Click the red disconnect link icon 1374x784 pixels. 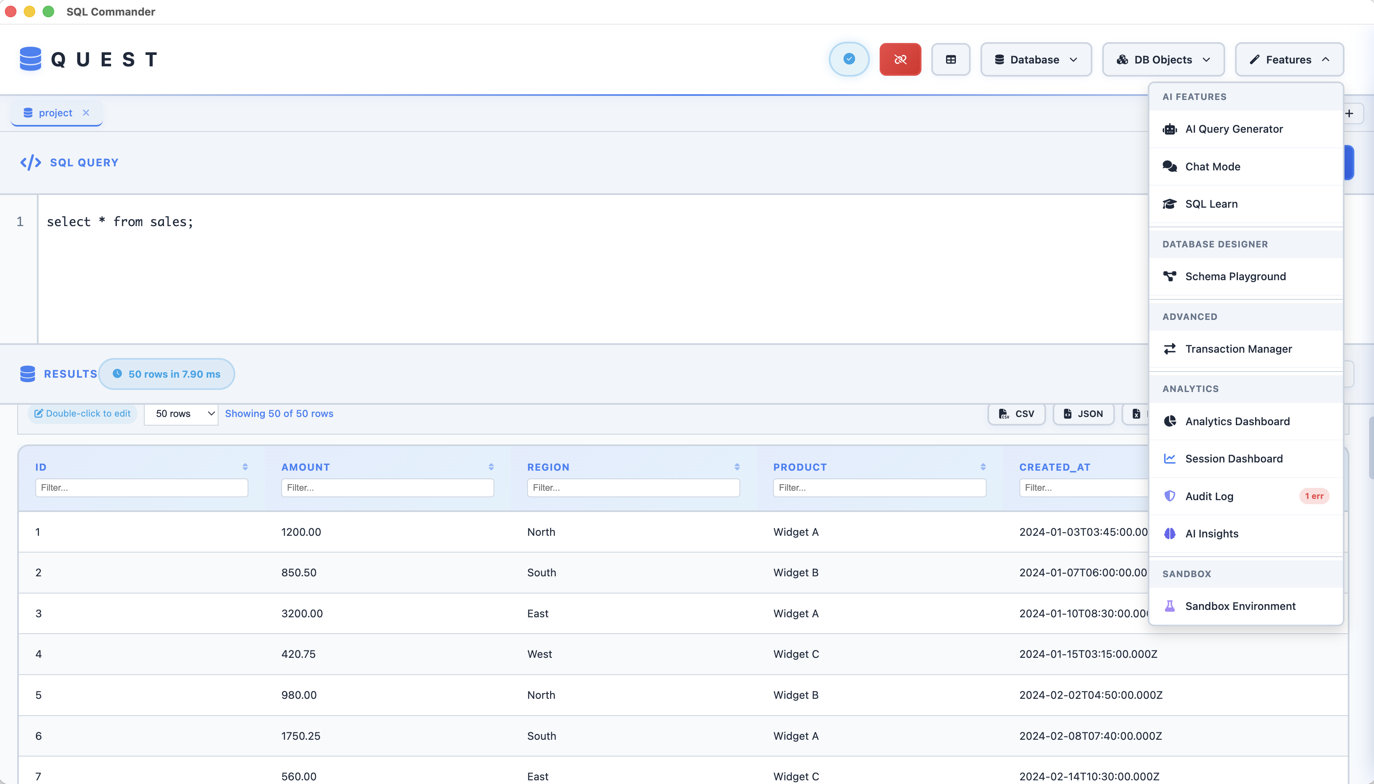click(900, 59)
